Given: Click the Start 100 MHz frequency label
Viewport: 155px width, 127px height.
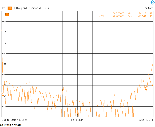Looking at the screenshot, I should tap(18, 120).
